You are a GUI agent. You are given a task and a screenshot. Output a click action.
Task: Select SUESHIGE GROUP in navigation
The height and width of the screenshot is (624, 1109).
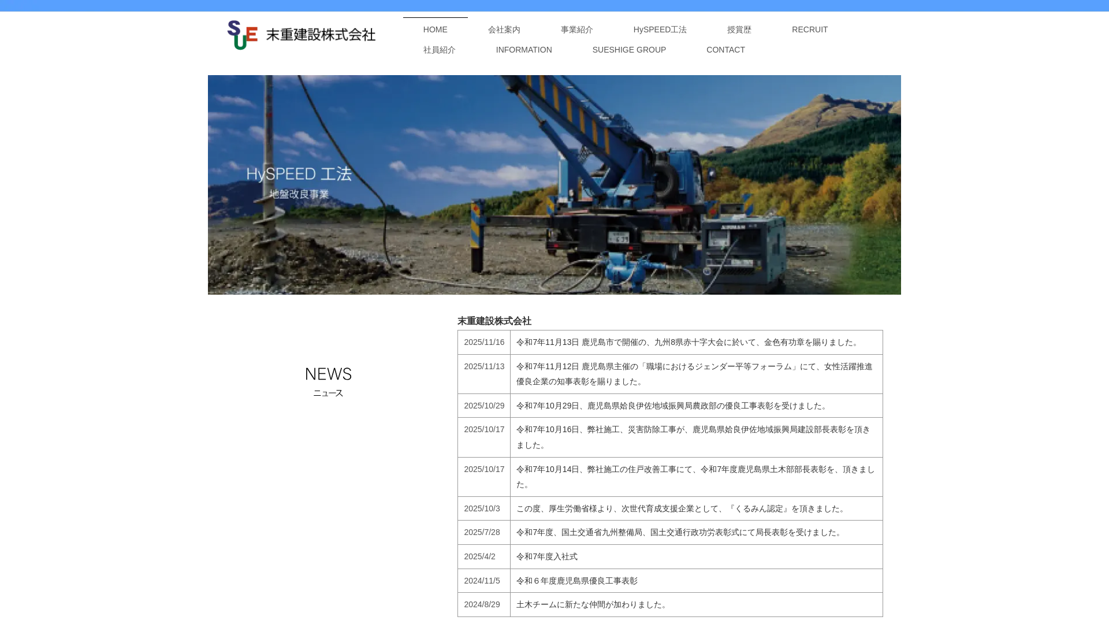tap(629, 50)
